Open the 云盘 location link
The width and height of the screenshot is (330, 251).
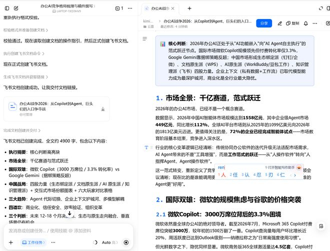click(x=148, y=26)
